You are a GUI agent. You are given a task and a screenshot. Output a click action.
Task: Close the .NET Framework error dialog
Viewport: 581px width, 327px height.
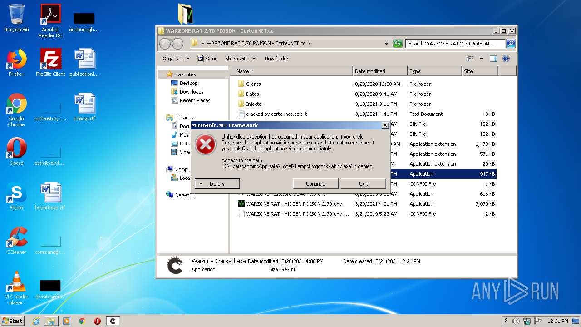coord(385,125)
